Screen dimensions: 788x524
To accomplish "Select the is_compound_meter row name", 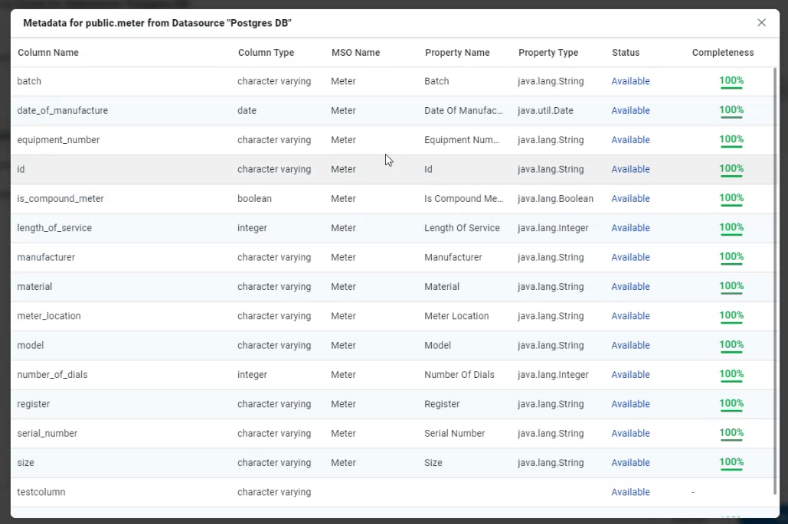I will (x=60, y=199).
